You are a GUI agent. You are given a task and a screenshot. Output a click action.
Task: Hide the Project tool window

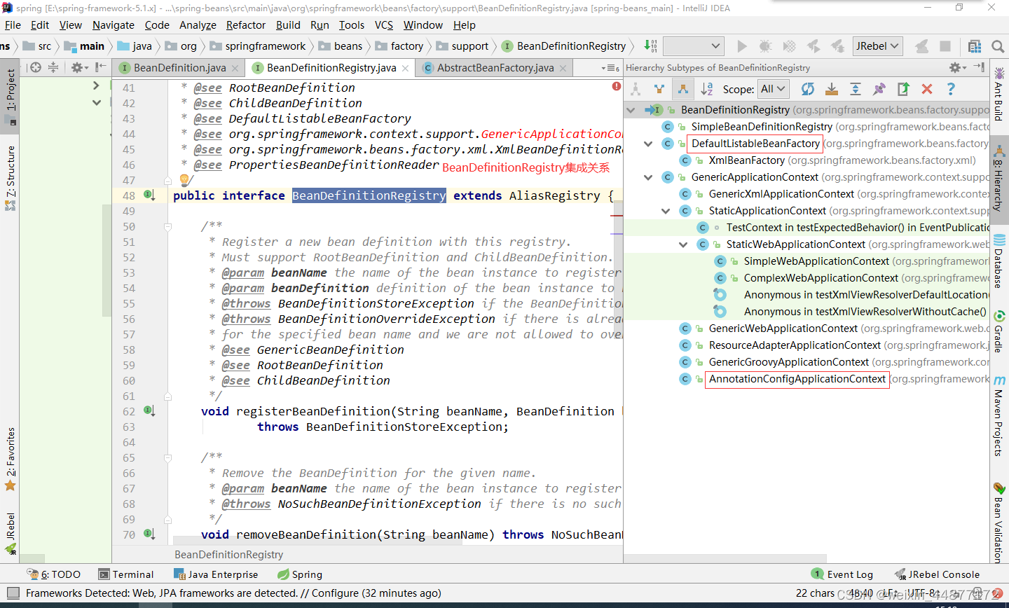point(101,68)
